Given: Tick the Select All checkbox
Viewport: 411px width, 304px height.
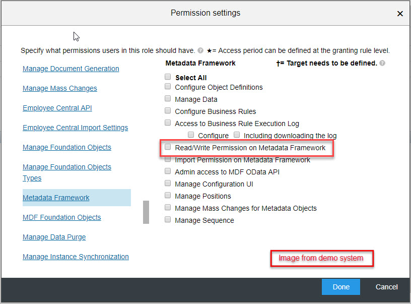Looking at the screenshot, I should pyautogui.click(x=168, y=77).
